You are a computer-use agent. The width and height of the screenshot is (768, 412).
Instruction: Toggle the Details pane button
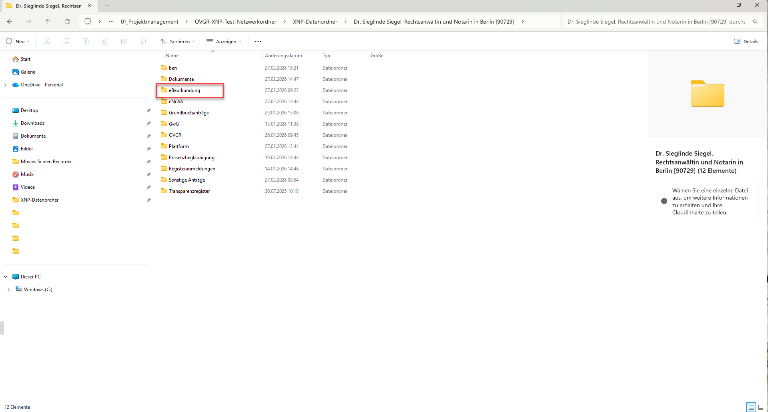click(x=746, y=42)
